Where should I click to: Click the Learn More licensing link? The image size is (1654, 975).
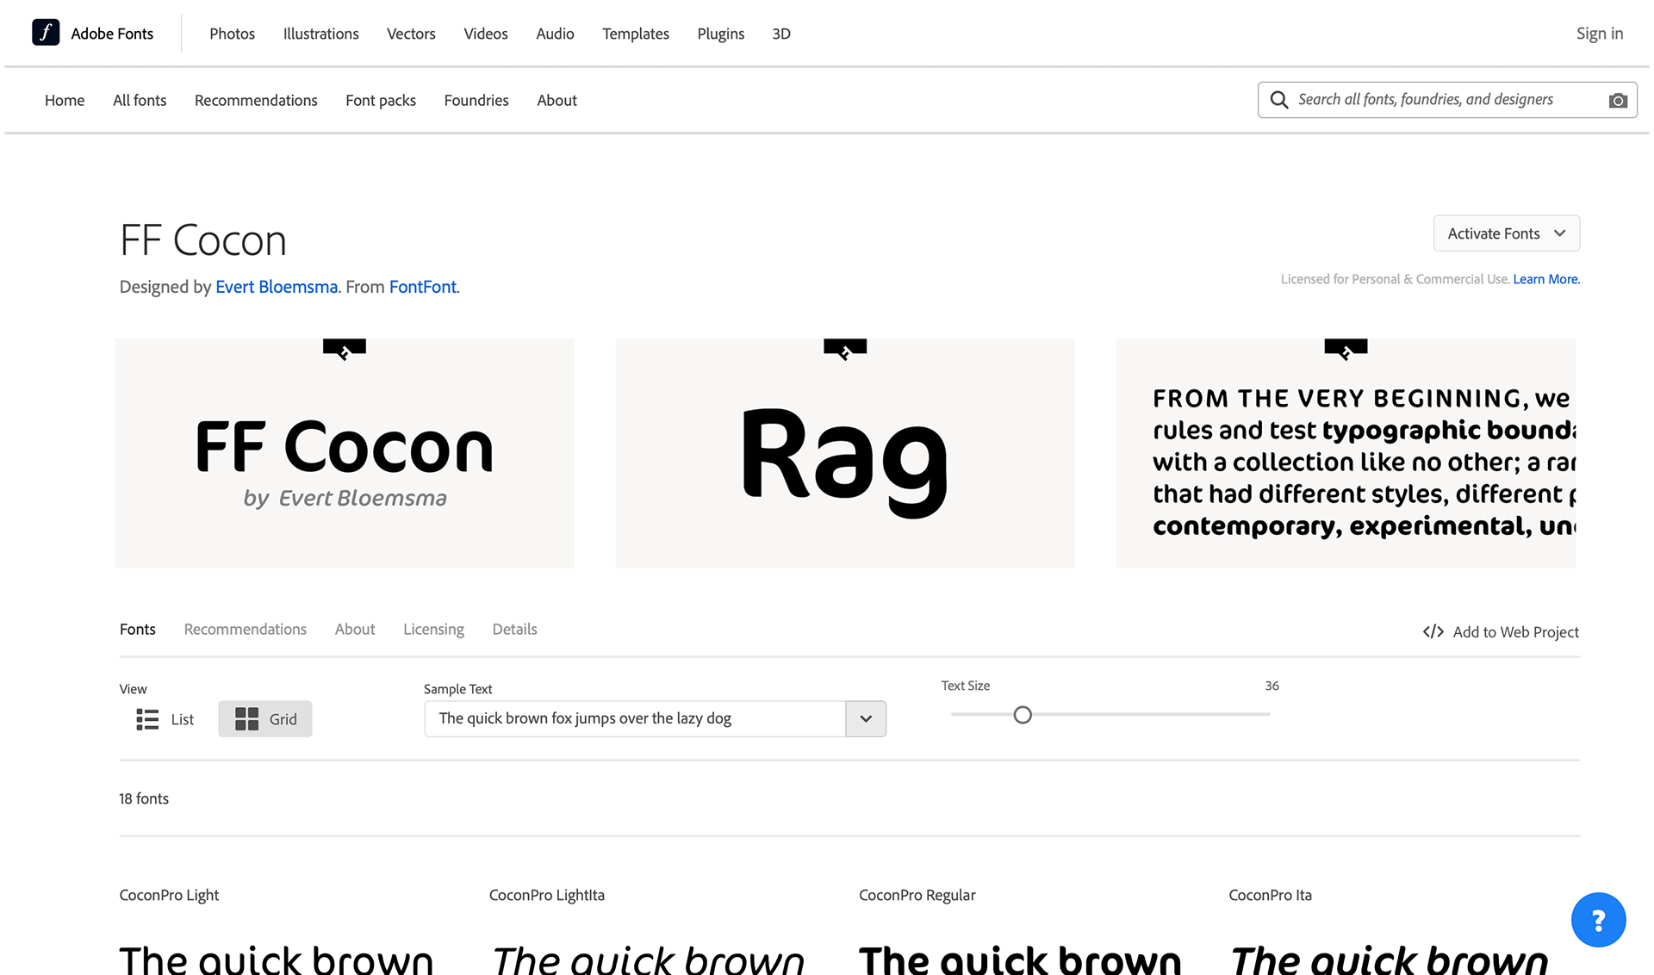click(1546, 279)
